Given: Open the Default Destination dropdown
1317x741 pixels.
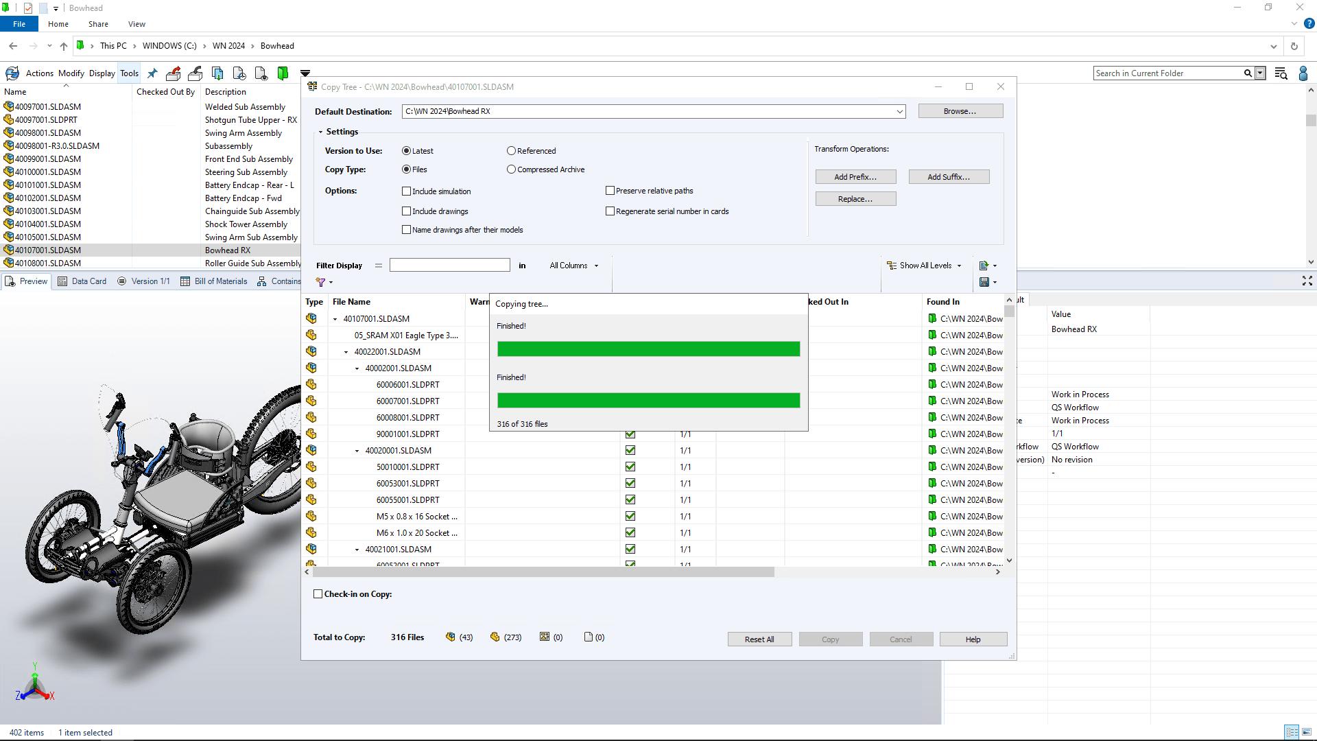Looking at the screenshot, I should (x=899, y=112).
